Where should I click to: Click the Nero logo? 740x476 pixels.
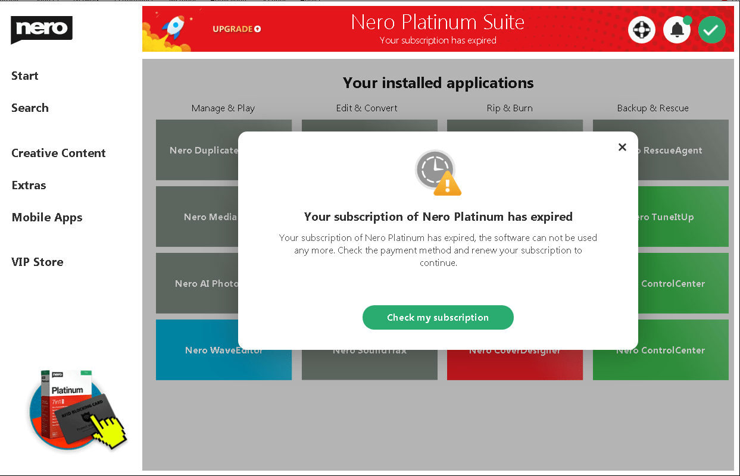tap(41, 29)
